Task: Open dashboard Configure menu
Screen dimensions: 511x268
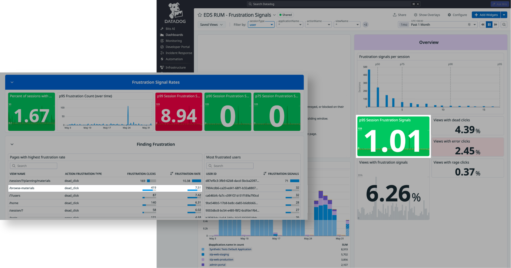Action: [457, 15]
